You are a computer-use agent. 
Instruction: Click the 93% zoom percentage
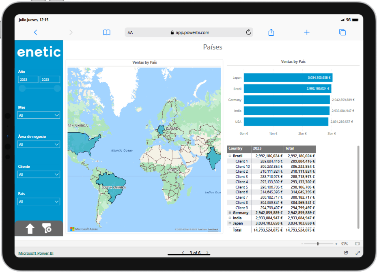tap(345, 244)
